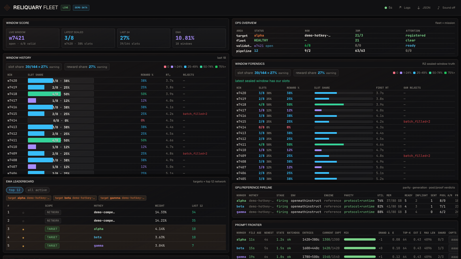Screen dimensions: 461x259
Task: Click the w7414 empty 0/8 bar in Window History
Action: (61, 121)
